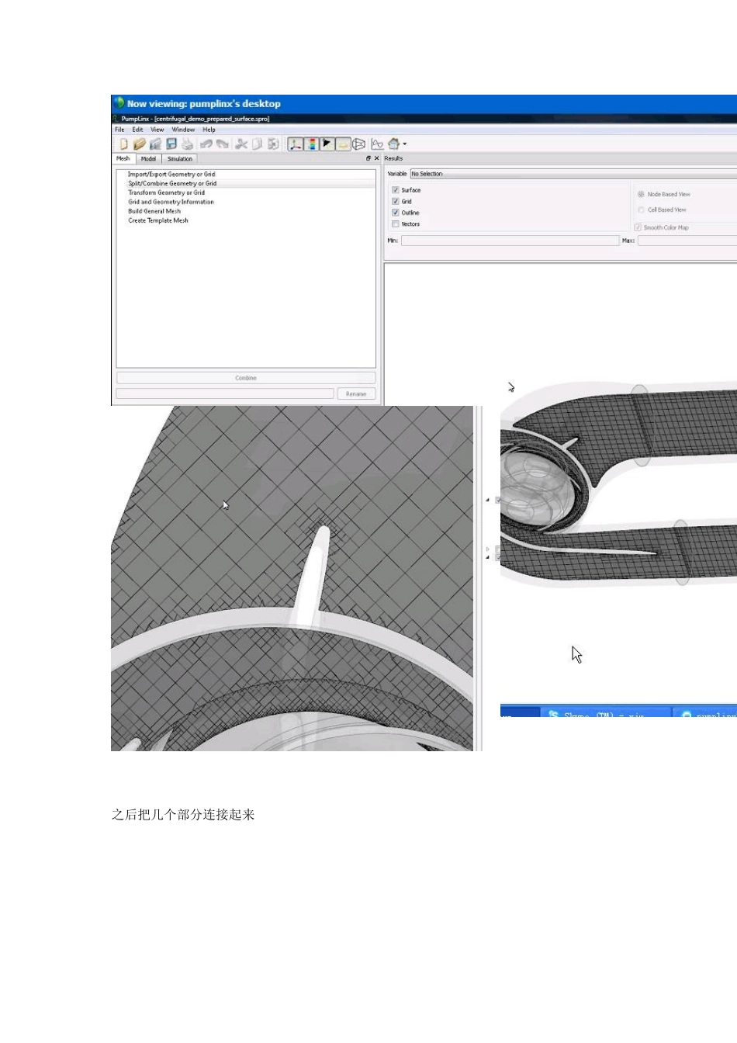Image resolution: width=737 pixels, height=1043 pixels.
Task: Switch to the Model tab
Action: pyautogui.click(x=148, y=158)
